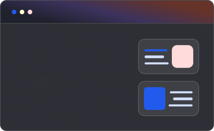Click empty dark content area on left
The width and height of the screenshot is (214, 131).
[68, 77]
